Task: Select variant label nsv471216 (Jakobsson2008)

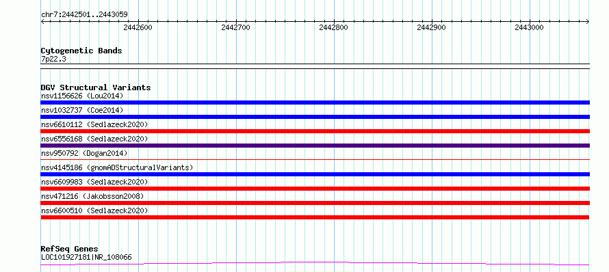Action: click(92, 196)
